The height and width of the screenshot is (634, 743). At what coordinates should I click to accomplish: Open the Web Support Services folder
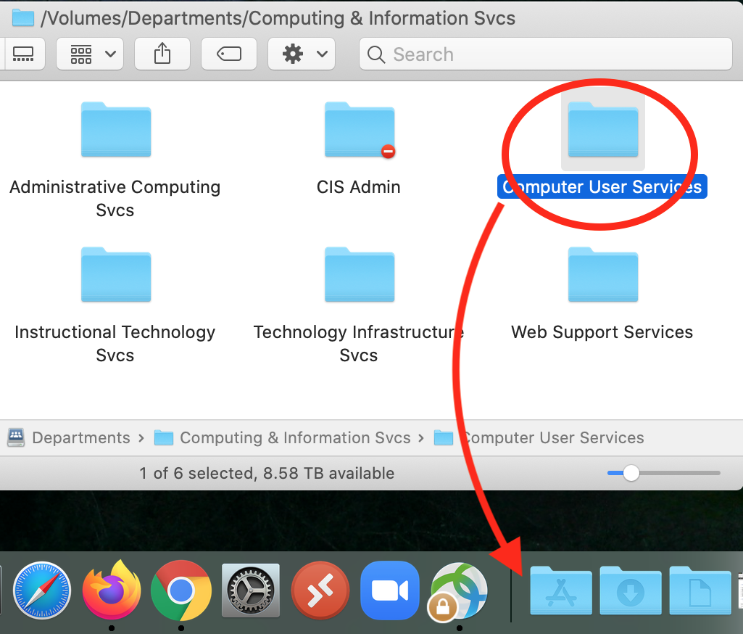(602, 275)
